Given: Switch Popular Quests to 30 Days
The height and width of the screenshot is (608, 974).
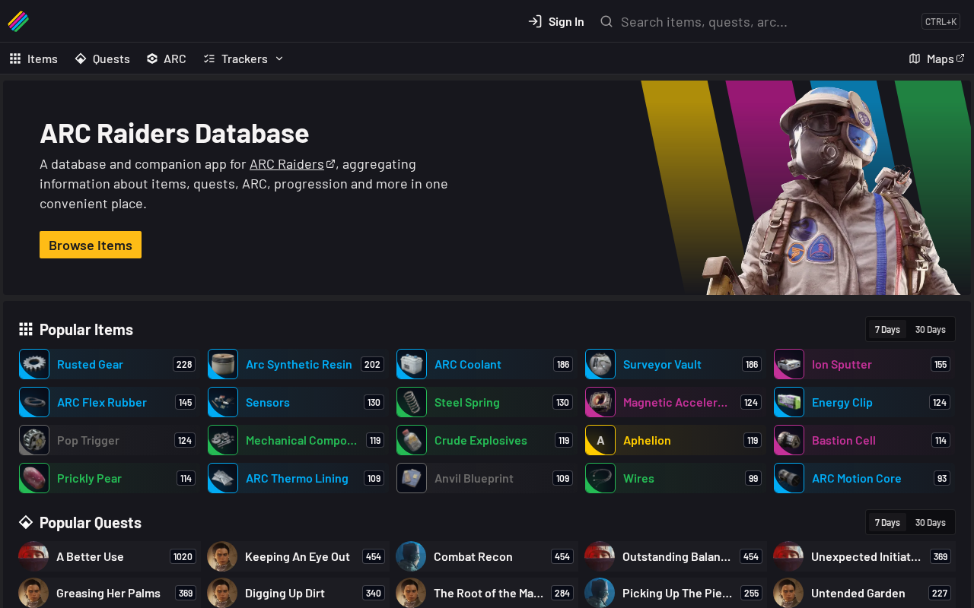Looking at the screenshot, I should [x=930, y=522].
